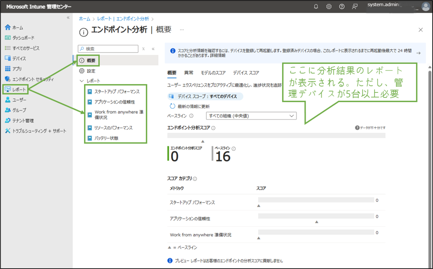Click the スタートアップ パフォーマンス report icon
This screenshot has height=269, width=433.
click(x=89, y=92)
